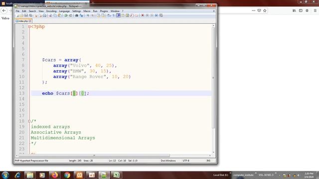Click the "Range Rover" string on line 10
The width and height of the screenshot is (319, 179).
(88, 77)
